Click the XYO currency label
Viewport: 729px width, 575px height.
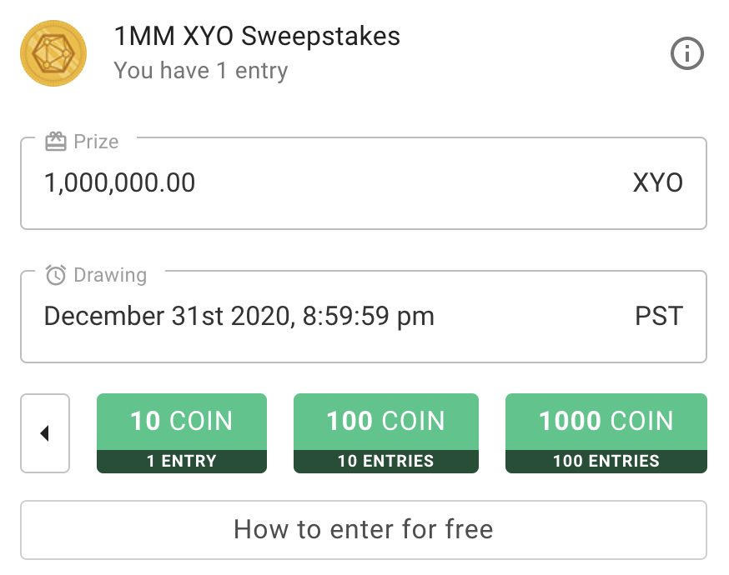658,182
